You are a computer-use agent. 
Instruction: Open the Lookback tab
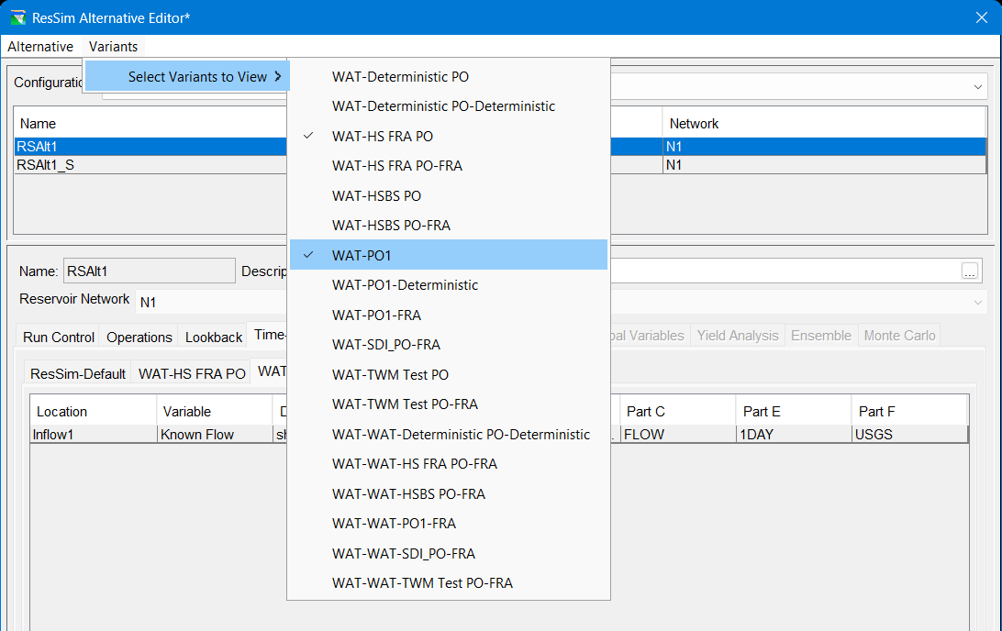214,337
